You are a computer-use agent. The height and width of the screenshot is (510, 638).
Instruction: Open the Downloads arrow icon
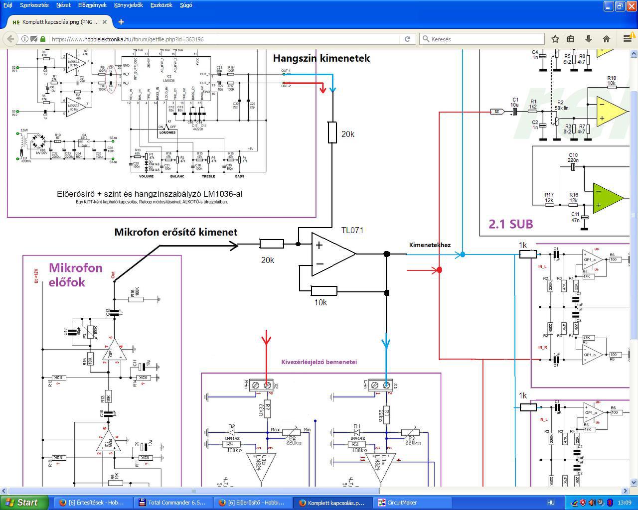point(589,39)
